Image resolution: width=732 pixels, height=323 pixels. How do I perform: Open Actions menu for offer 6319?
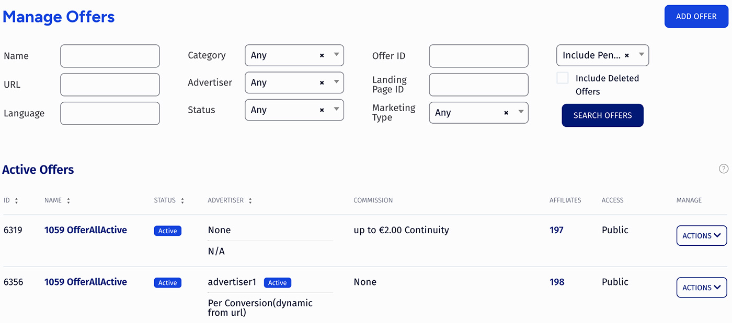(x=702, y=236)
